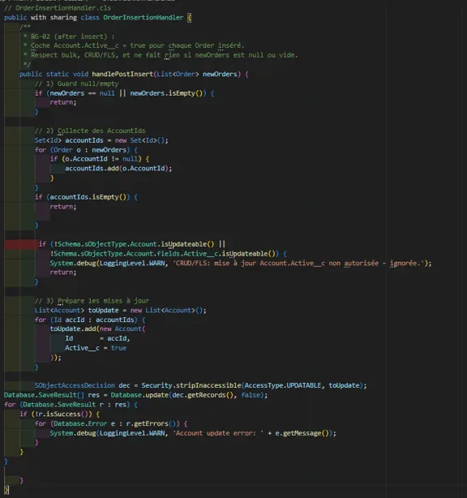Image resolution: width=467 pixels, height=498 pixels.
Task: Click the 'for (Id accId : accountIds) {' line
Action: (x=90, y=320)
